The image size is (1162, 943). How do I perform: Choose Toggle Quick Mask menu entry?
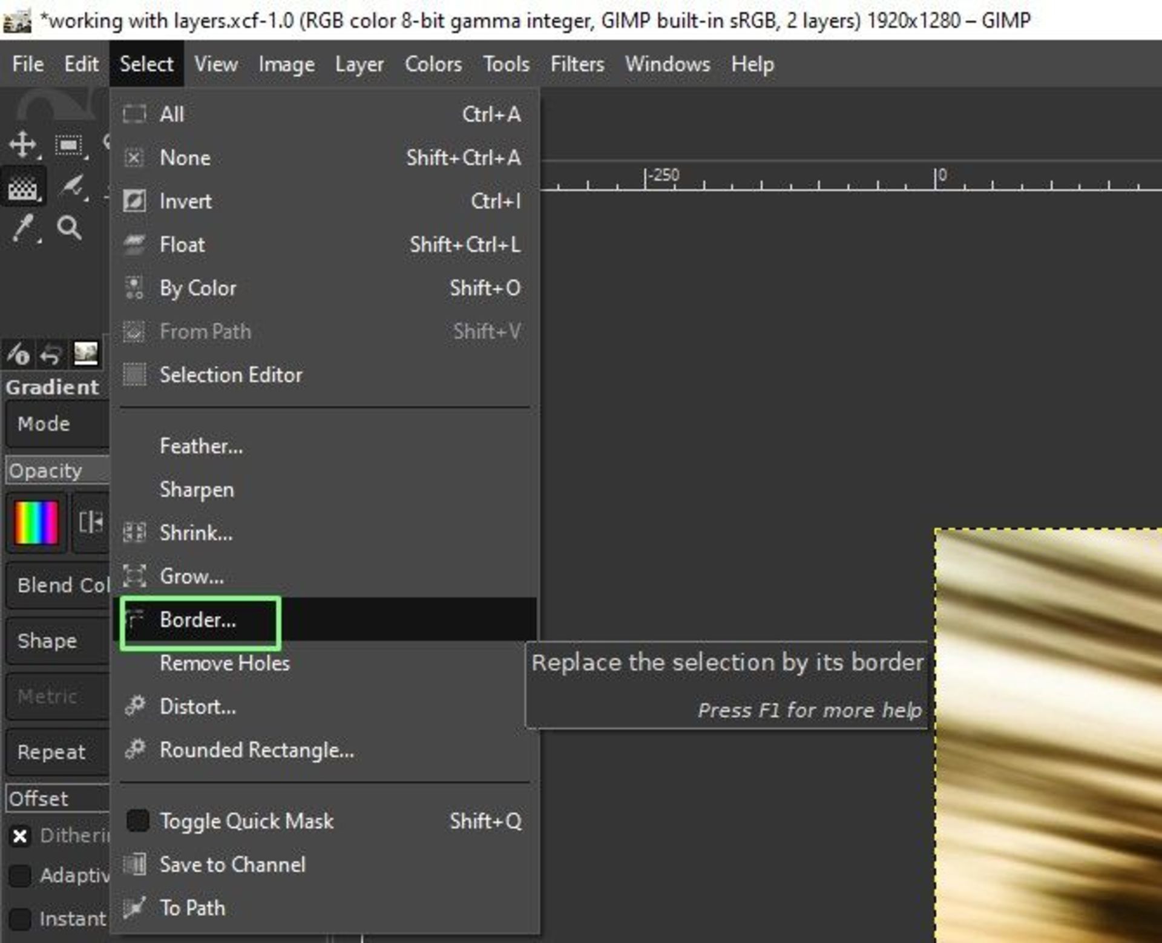pos(246,821)
